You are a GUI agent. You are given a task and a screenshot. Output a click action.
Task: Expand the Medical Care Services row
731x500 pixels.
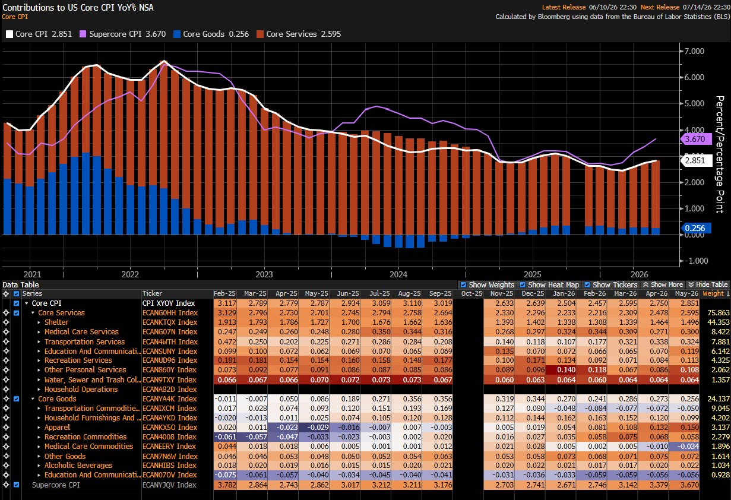click(x=40, y=332)
